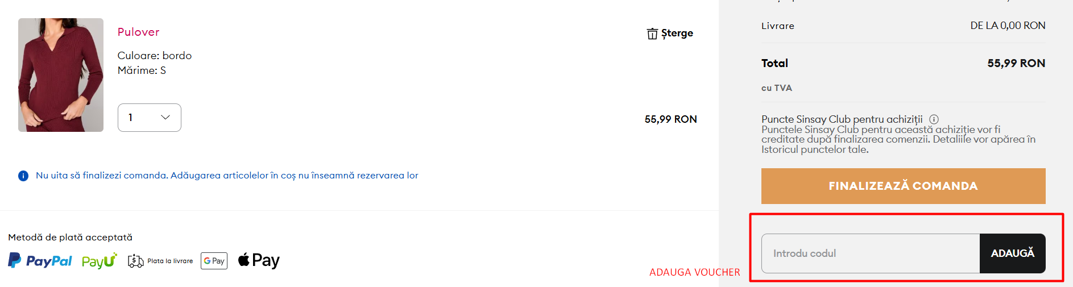Screen dimensions: 1073x287
Task: Click the Total price 55,99 RON
Action: coord(1016,63)
